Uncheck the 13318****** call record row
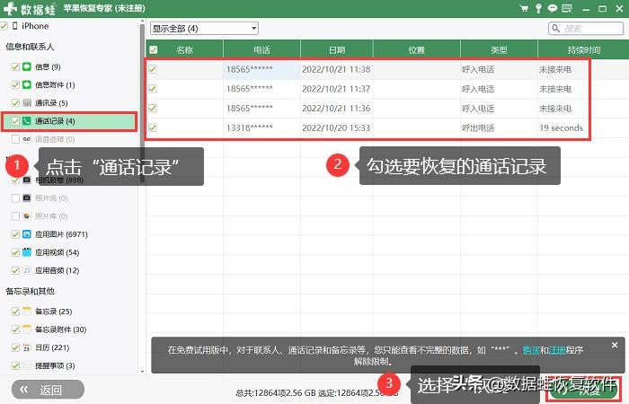 [x=153, y=128]
